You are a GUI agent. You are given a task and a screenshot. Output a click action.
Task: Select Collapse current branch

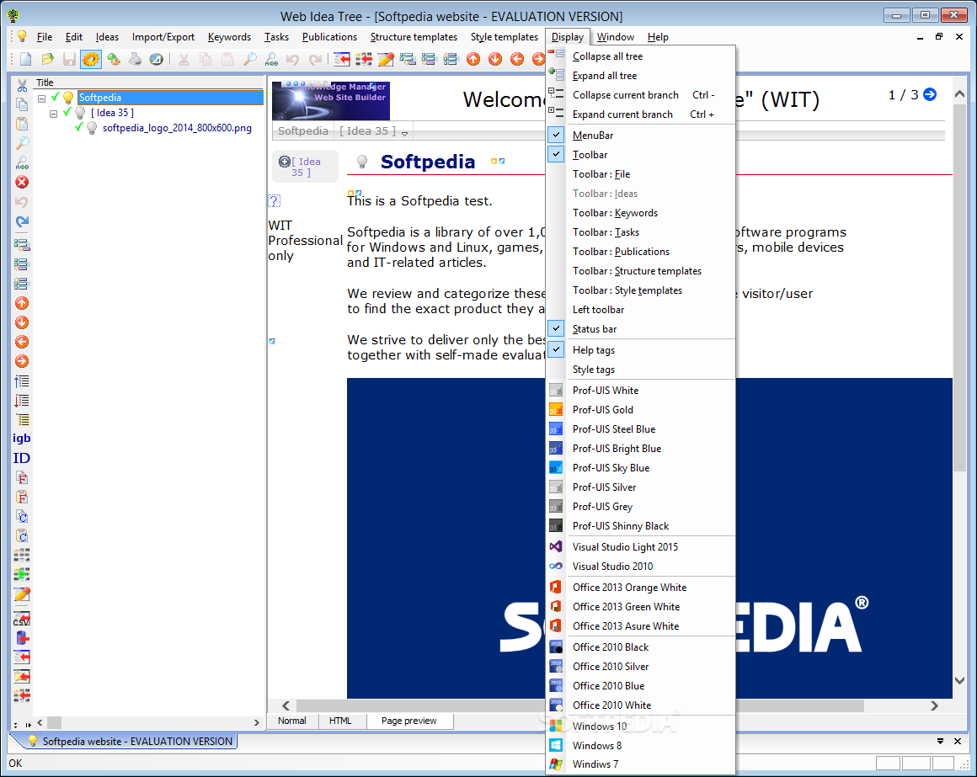click(x=641, y=94)
